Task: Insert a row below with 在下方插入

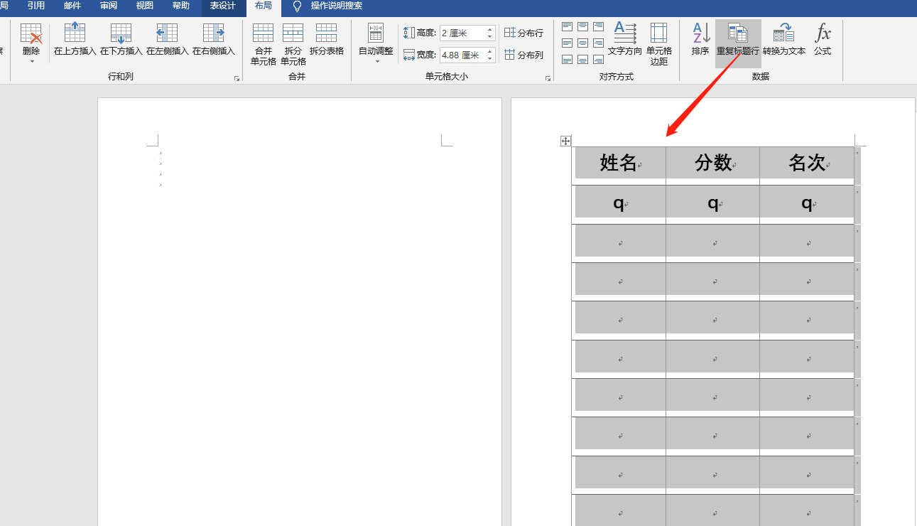Action: pos(121,39)
